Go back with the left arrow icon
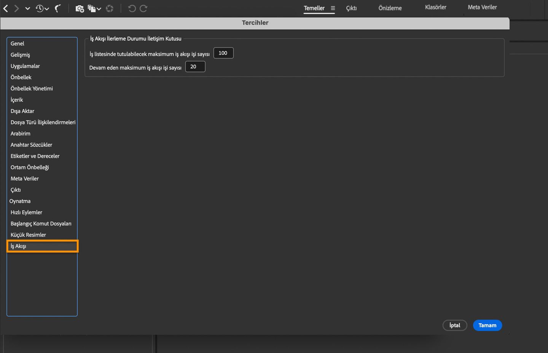The width and height of the screenshot is (548, 353). [x=6, y=8]
